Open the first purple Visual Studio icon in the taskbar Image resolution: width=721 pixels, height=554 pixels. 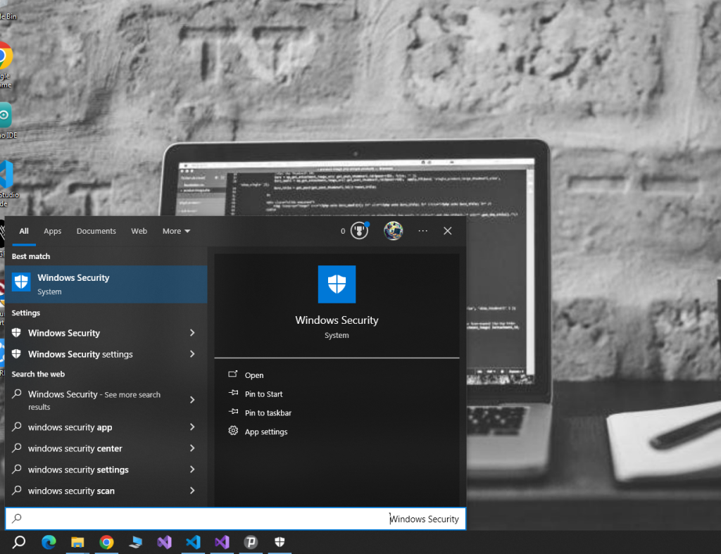click(x=164, y=543)
